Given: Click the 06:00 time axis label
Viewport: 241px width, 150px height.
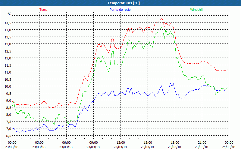Looking at the screenshot, I should [x=66, y=142].
